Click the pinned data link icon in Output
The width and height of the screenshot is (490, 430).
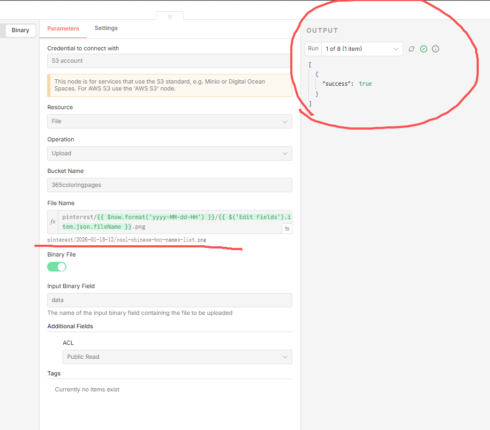pos(411,49)
